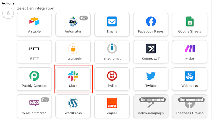Pick the Facebook Pages integration
Image resolution: width=212 pixels, height=121 pixels.
click(151, 25)
